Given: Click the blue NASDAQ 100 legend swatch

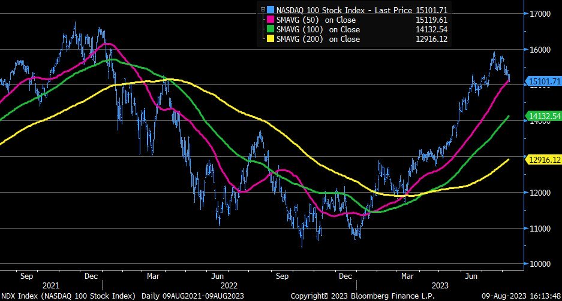Looking at the screenshot, I should pos(271,10).
